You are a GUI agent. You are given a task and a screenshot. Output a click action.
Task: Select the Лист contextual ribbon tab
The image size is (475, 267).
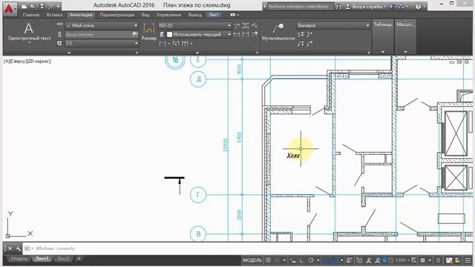point(214,15)
